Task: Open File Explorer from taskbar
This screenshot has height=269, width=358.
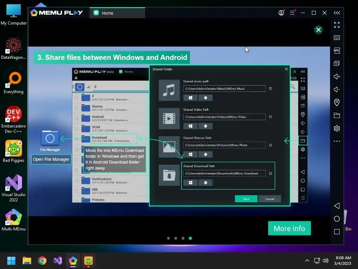Action: 27,261
